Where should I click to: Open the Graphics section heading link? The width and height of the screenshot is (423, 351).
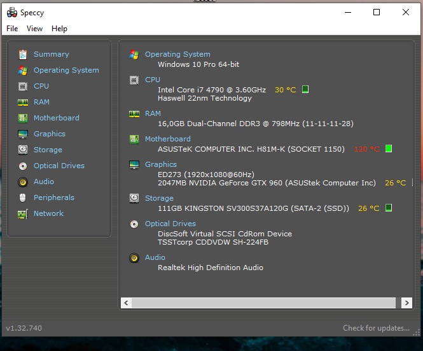pos(161,164)
